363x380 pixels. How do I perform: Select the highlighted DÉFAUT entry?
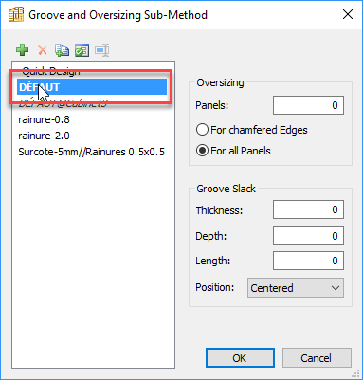click(x=92, y=87)
